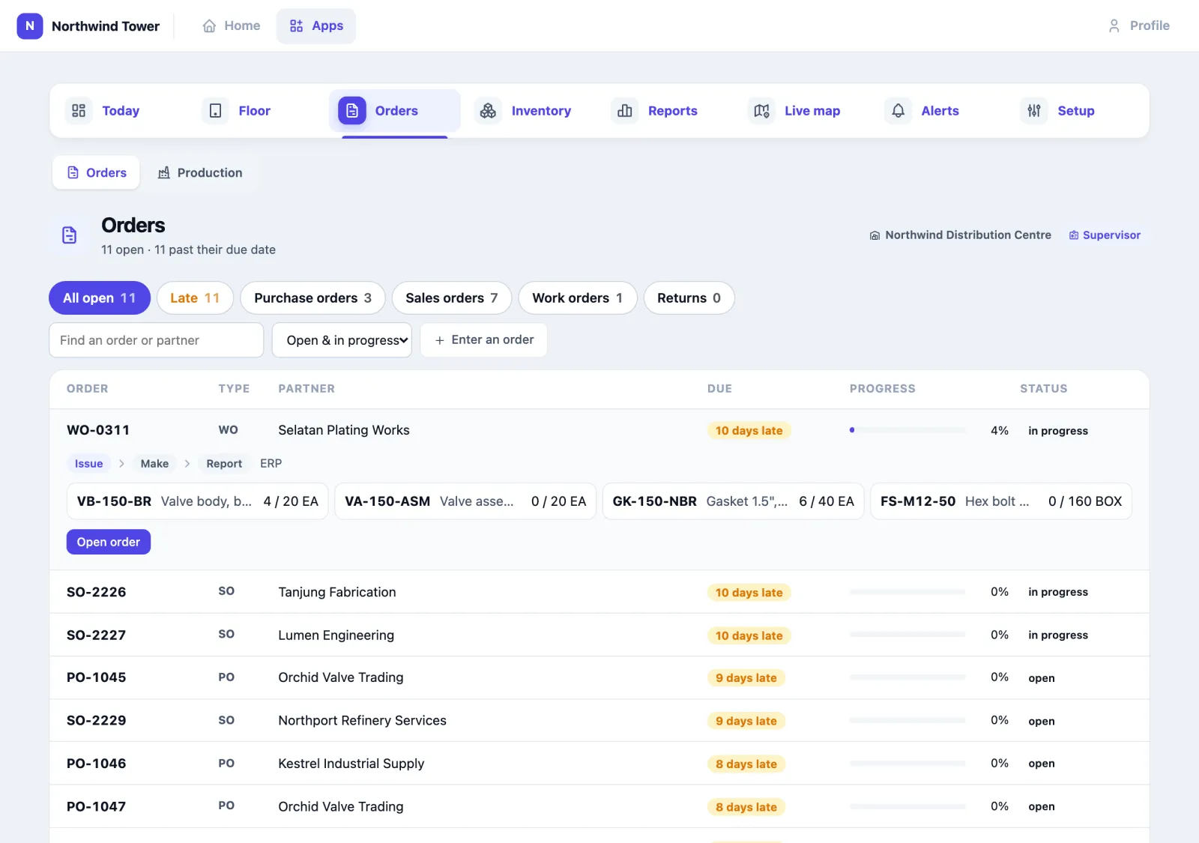Filter by Work orders 1
Image resolution: width=1199 pixels, height=843 pixels.
[578, 298]
